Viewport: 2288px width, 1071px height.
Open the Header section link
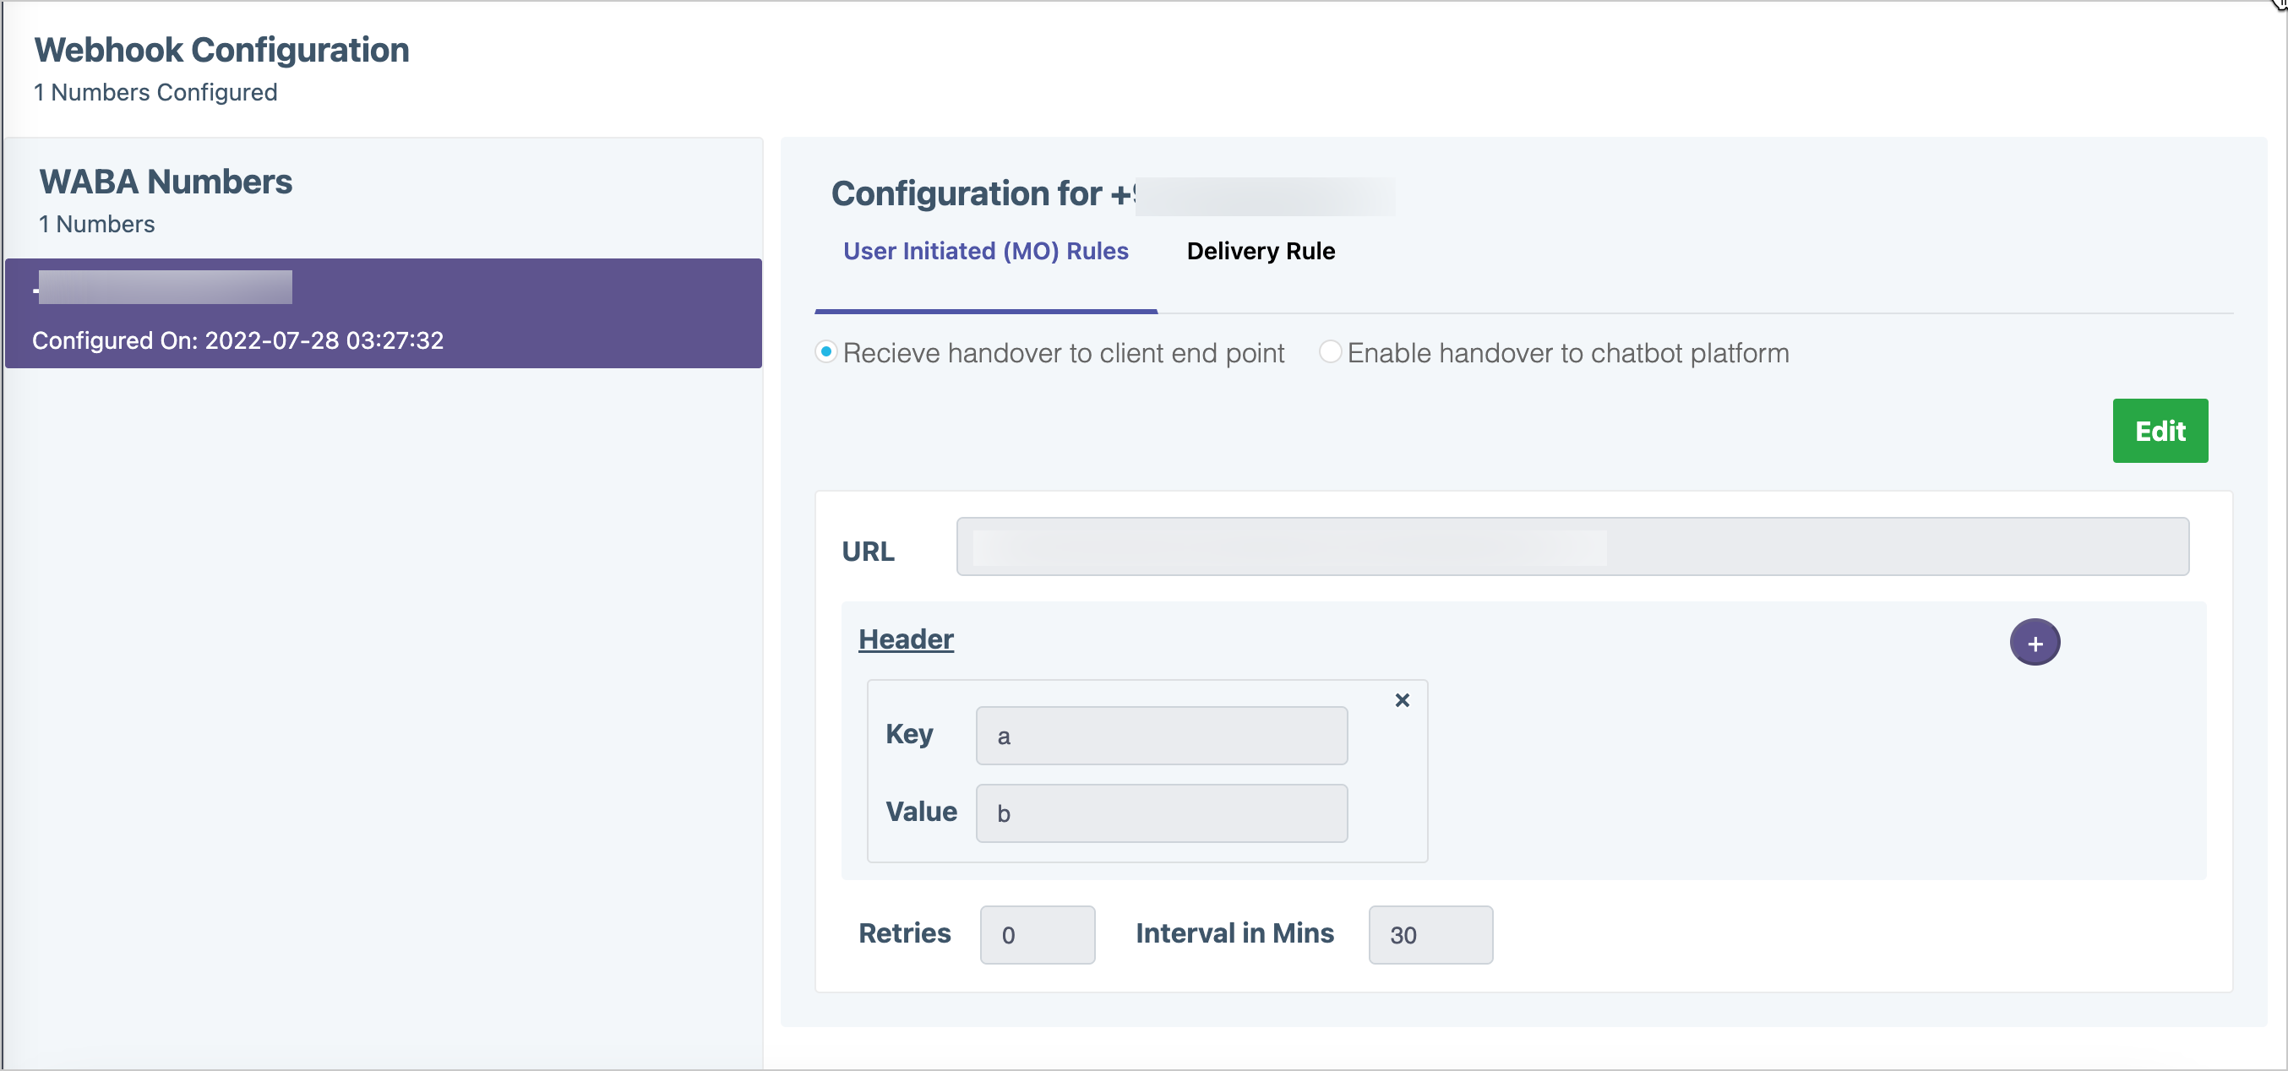(x=905, y=639)
